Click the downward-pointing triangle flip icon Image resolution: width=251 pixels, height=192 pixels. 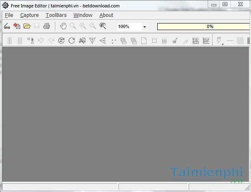[92, 40]
